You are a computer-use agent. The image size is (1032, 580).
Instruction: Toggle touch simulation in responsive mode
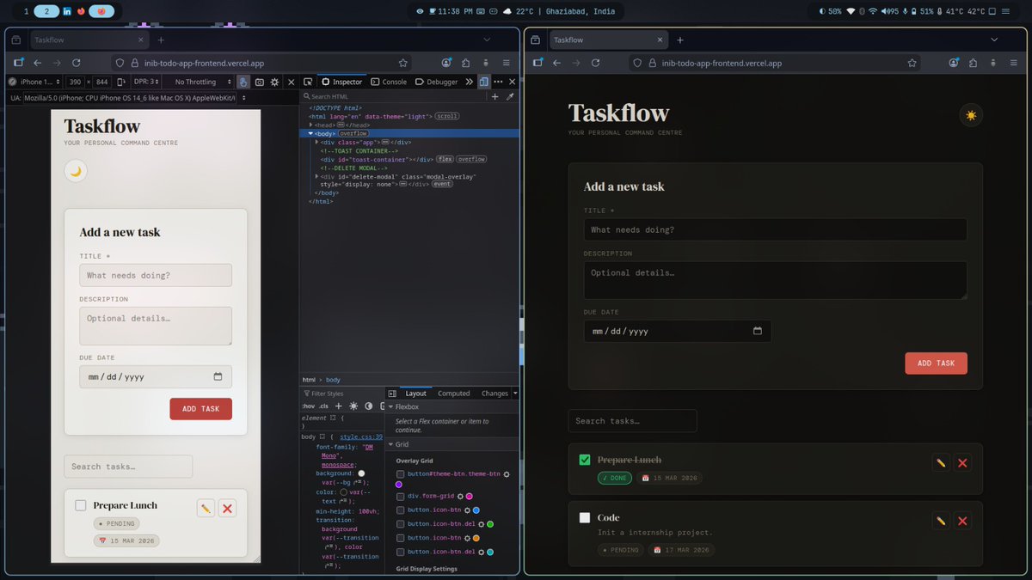point(243,82)
